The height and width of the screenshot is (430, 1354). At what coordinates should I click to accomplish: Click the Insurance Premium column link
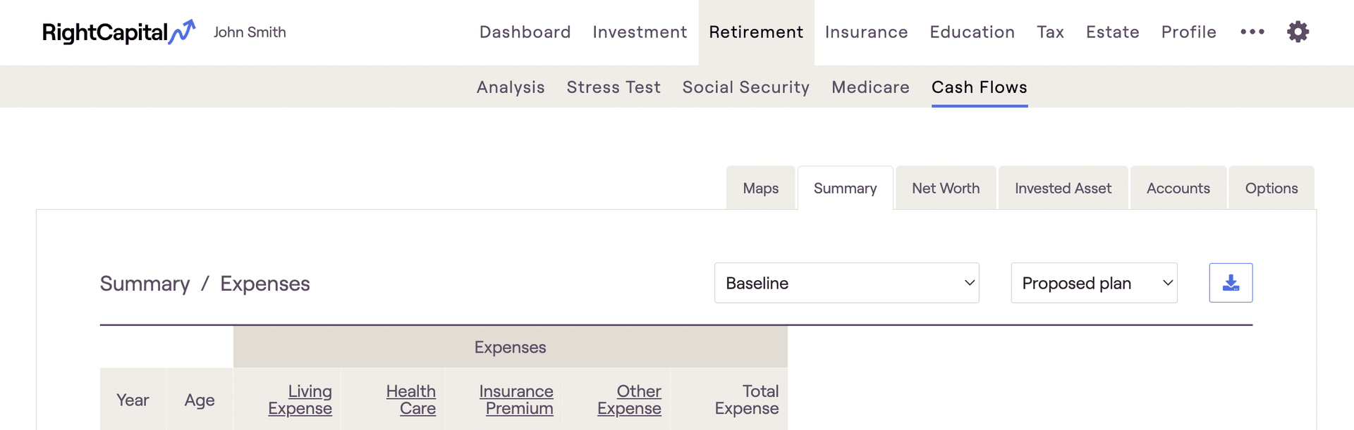coord(516,400)
